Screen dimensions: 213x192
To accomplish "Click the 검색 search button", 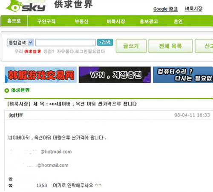I will tap(105, 42).
